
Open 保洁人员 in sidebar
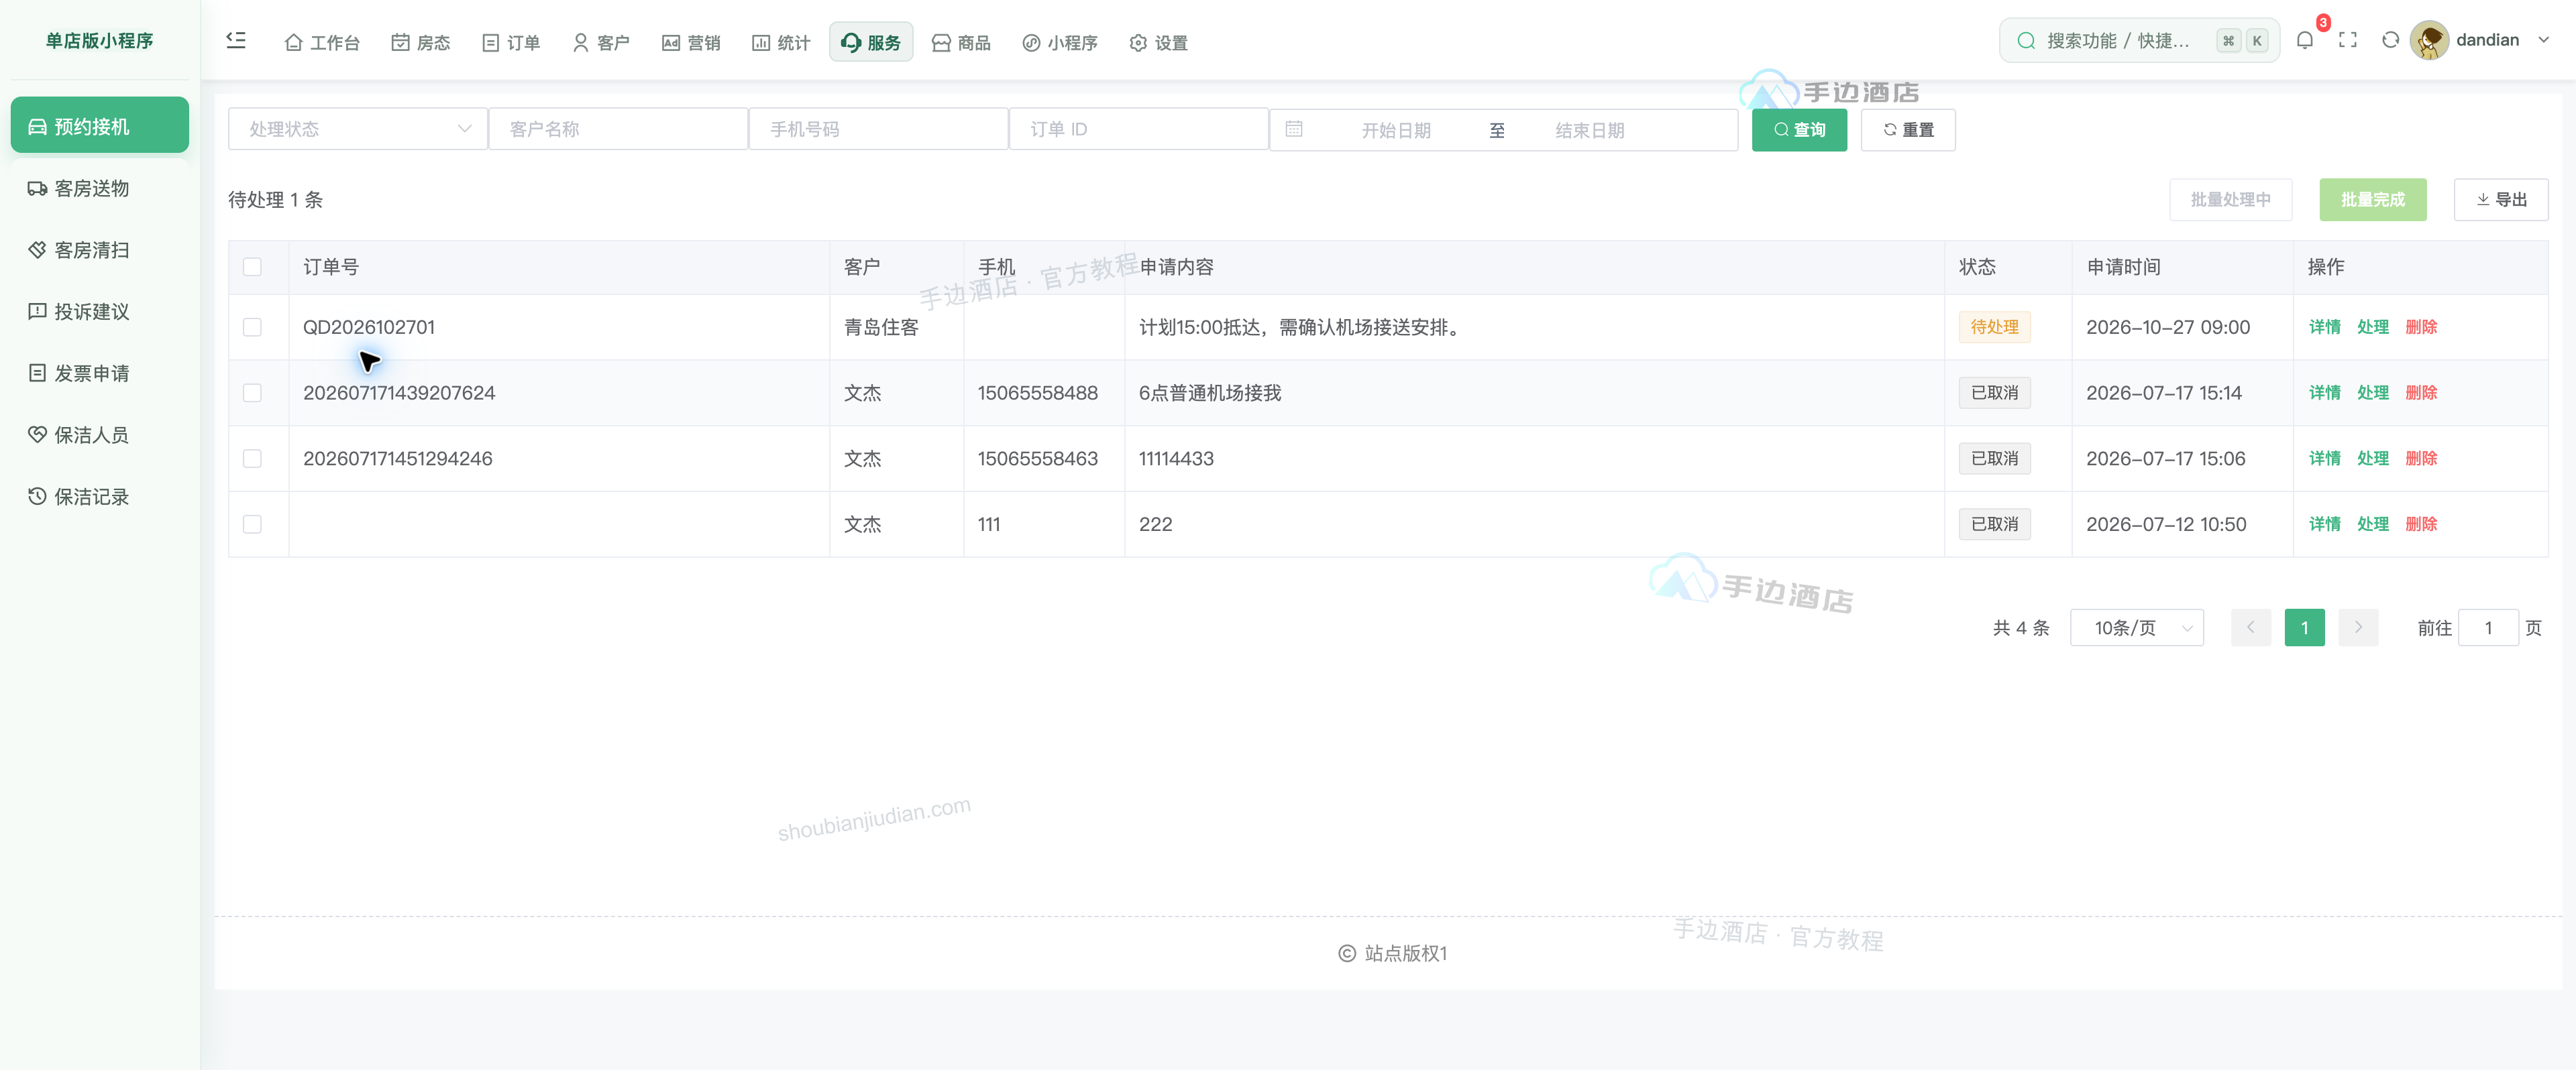[x=99, y=434]
